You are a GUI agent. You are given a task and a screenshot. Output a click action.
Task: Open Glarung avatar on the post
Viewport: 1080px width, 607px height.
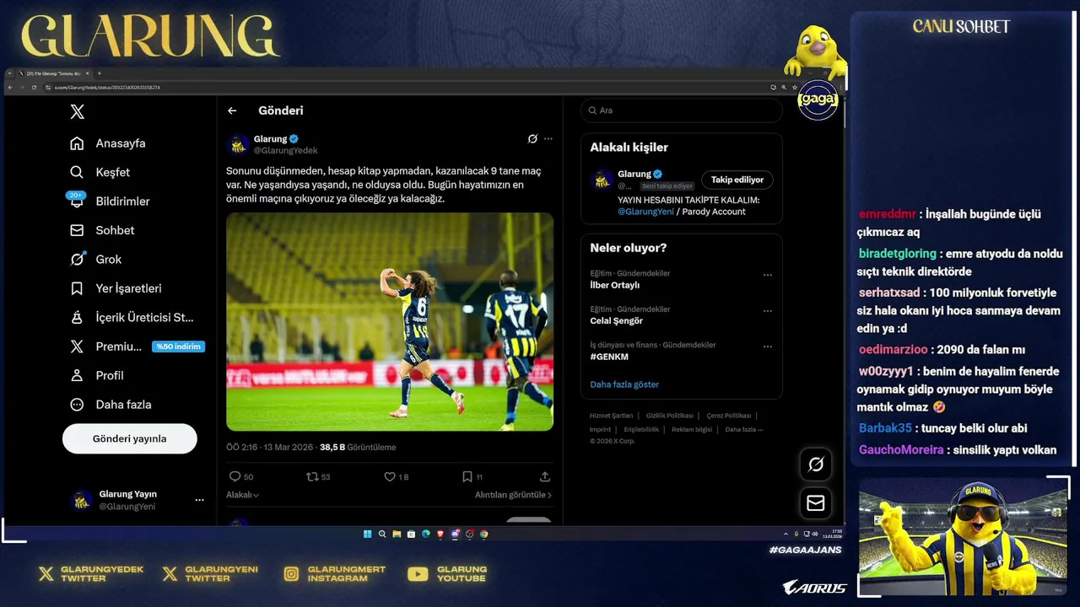click(x=238, y=144)
